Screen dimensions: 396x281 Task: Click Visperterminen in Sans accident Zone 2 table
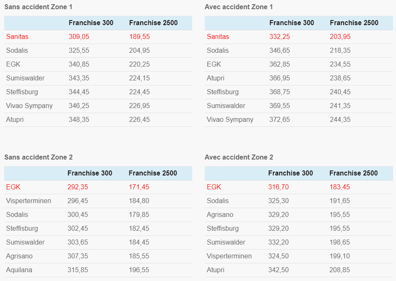point(29,201)
